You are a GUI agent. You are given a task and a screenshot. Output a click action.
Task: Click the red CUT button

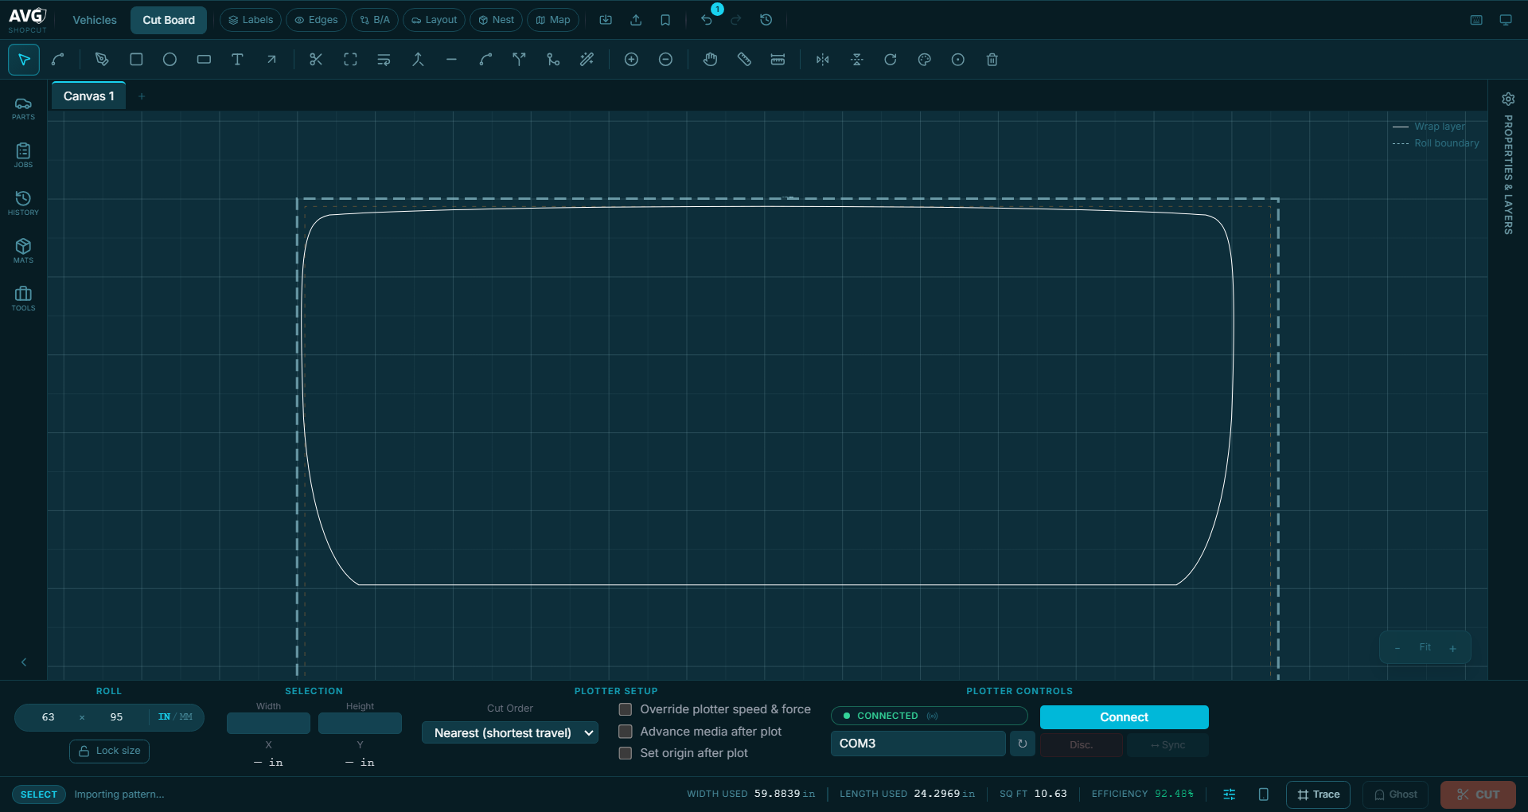pyautogui.click(x=1478, y=794)
